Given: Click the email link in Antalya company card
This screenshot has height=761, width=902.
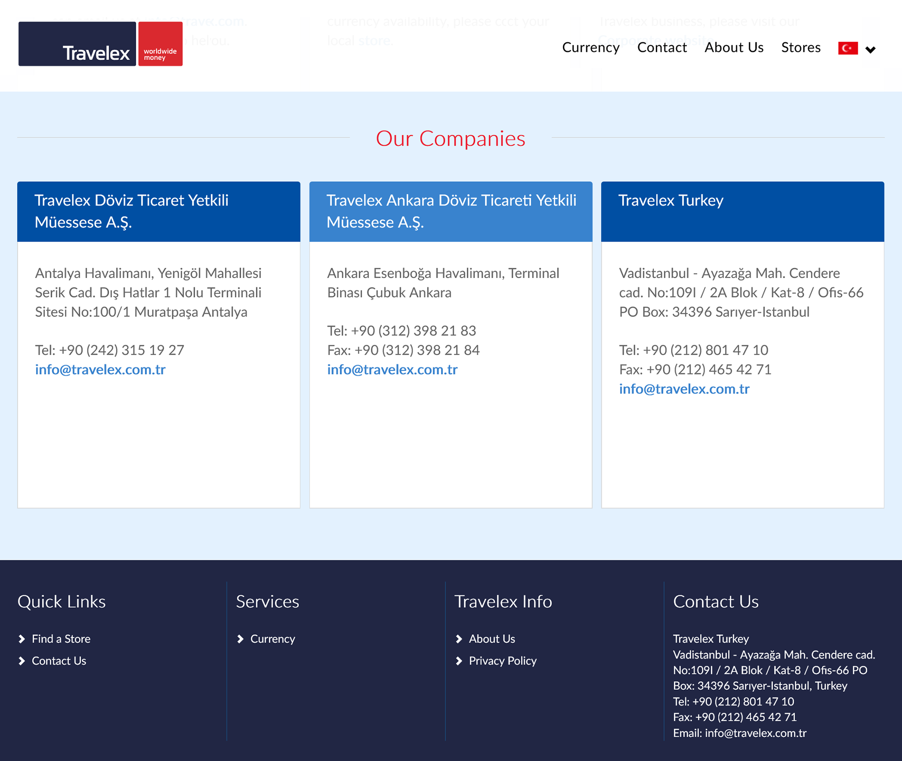Looking at the screenshot, I should [x=100, y=369].
